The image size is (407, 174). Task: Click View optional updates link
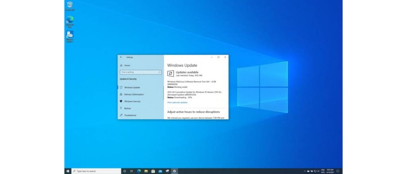pos(177,102)
